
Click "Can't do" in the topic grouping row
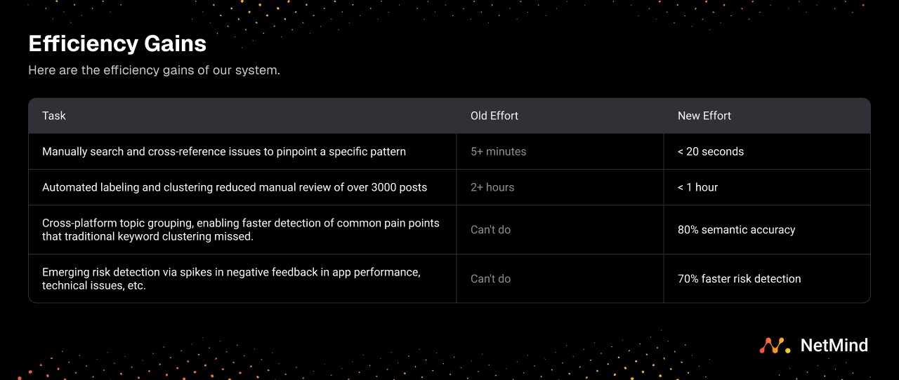point(490,230)
